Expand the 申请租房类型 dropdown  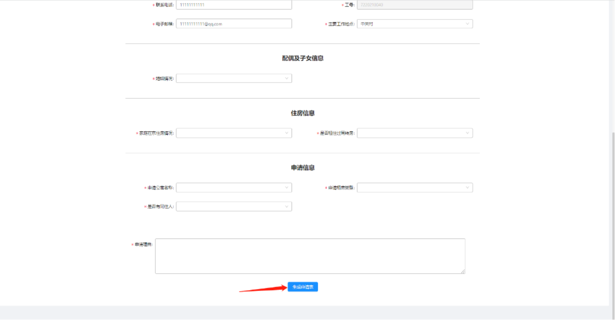tap(410, 188)
